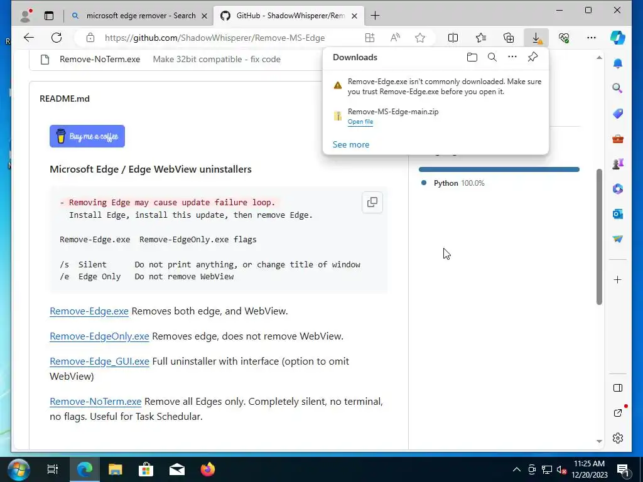This screenshot has height=482, width=643.
Task: Open more options in Downloads panel
Action: tap(512, 57)
